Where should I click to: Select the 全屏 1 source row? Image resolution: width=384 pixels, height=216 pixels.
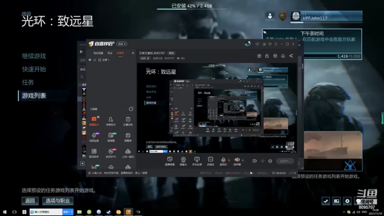(111, 60)
